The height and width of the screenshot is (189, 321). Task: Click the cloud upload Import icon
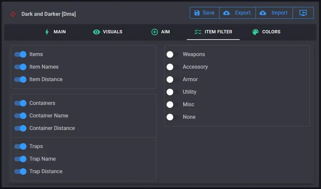pos(263,13)
